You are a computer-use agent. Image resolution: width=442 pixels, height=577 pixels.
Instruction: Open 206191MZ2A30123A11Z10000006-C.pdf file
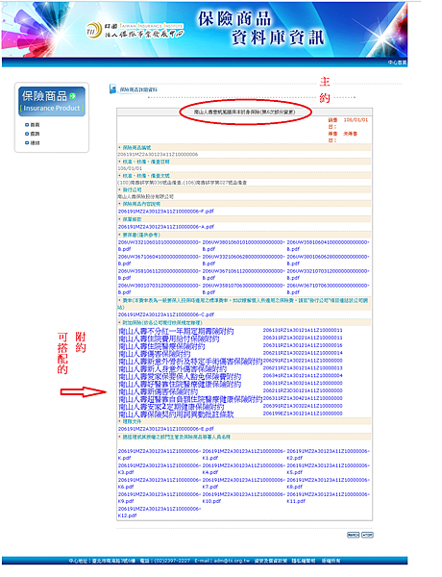tap(166, 314)
